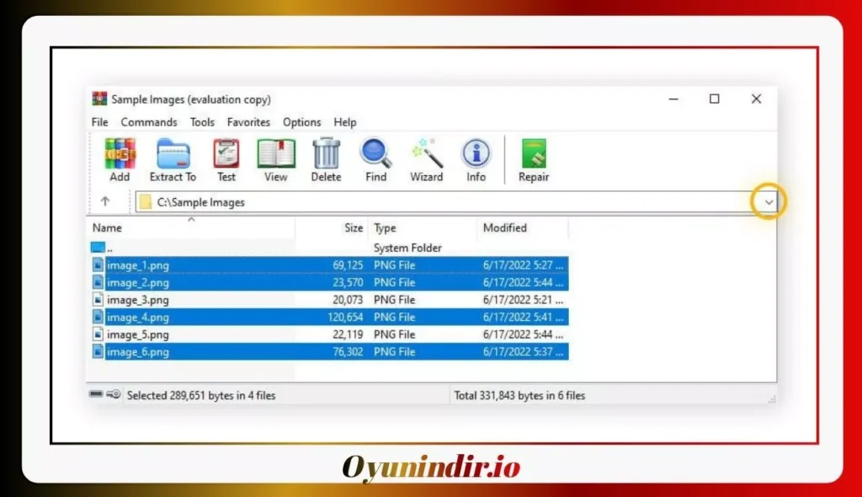Show archive Info icon

[476, 153]
